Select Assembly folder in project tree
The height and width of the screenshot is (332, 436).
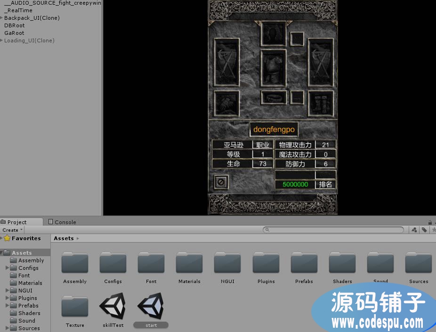click(x=27, y=260)
